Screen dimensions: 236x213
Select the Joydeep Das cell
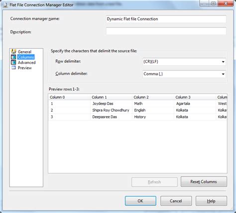pos(112,104)
